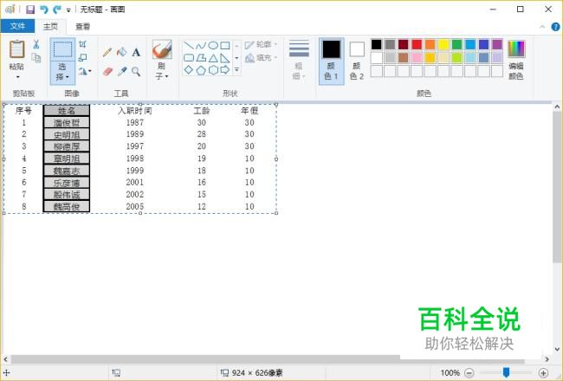Click the horizontal scrollbar right arrow
The height and width of the screenshot is (381, 563).
[547, 359]
